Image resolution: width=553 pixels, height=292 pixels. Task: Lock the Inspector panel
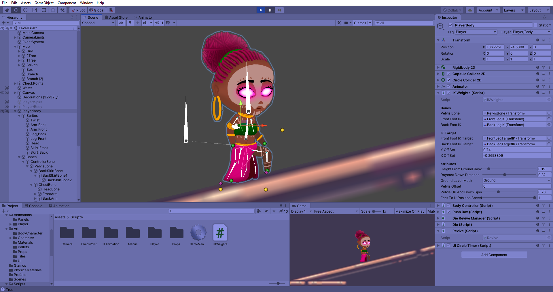point(544,17)
